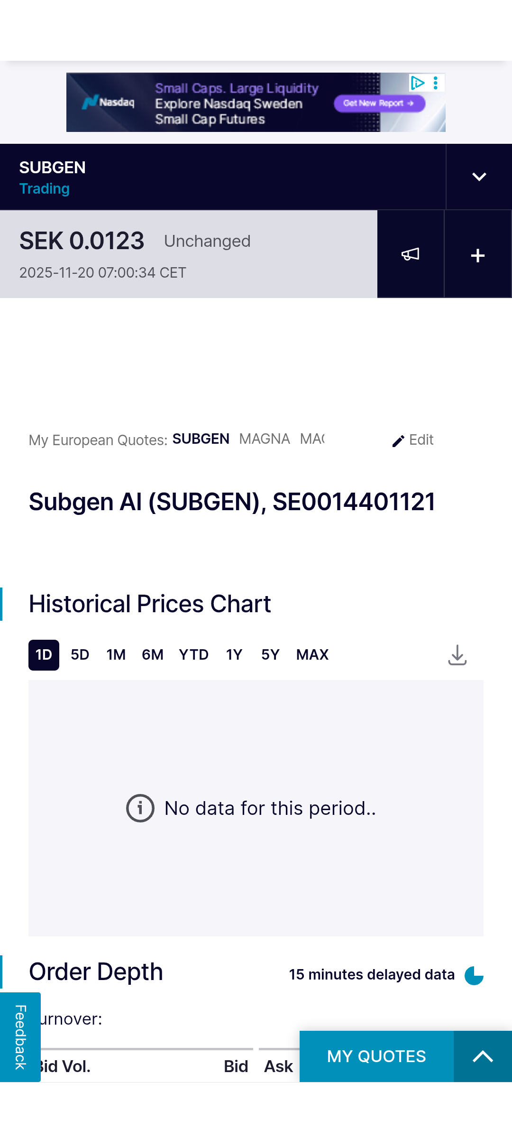This screenshot has width=512, height=1139.
Task: Click the ad options three-dot icon
Action: 436,83
